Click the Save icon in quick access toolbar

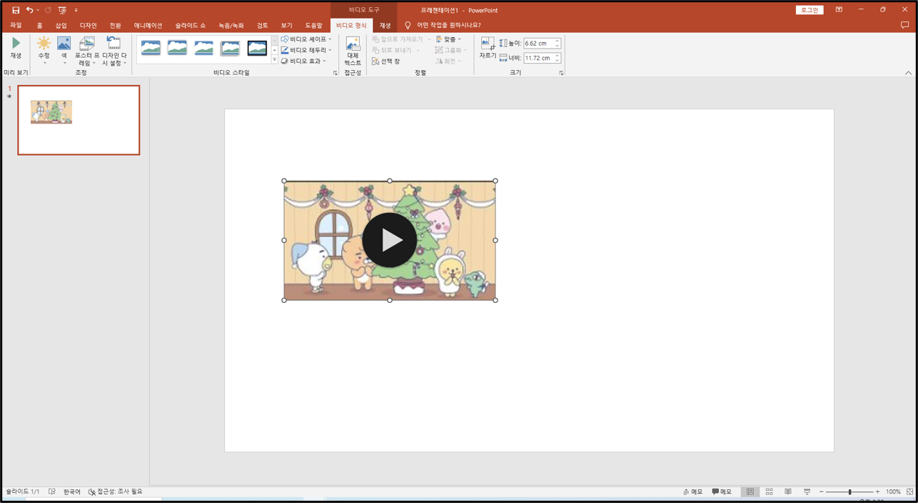pyautogui.click(x=16, y=10)
